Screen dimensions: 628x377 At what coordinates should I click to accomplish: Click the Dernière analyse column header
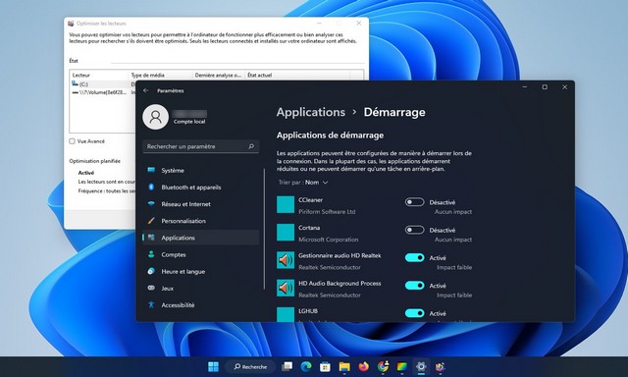(x=218, y=75)
